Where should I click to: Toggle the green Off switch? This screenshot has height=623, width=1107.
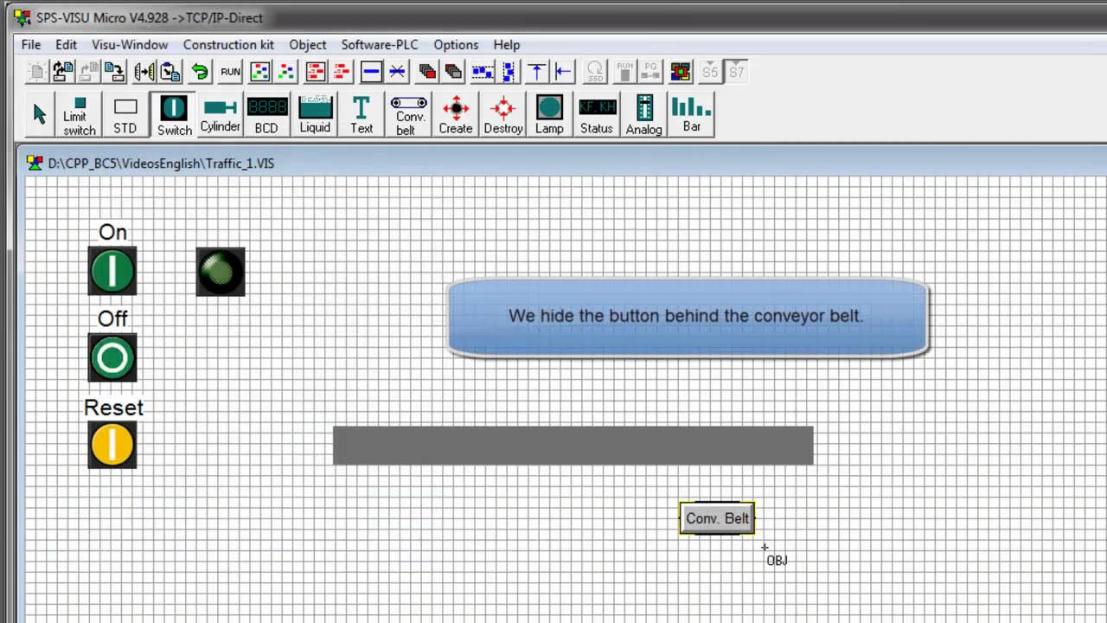coord(112,357)
